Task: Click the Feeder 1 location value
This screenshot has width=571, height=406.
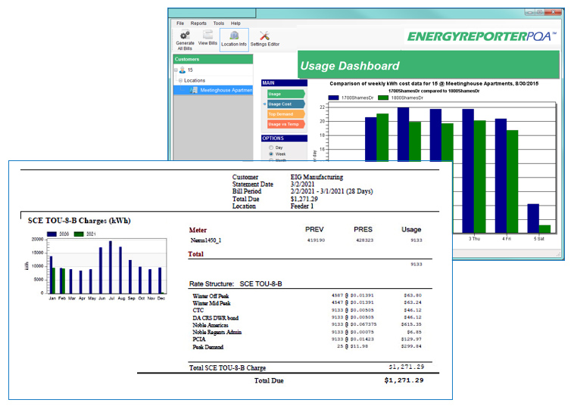Action: [302, 206]
